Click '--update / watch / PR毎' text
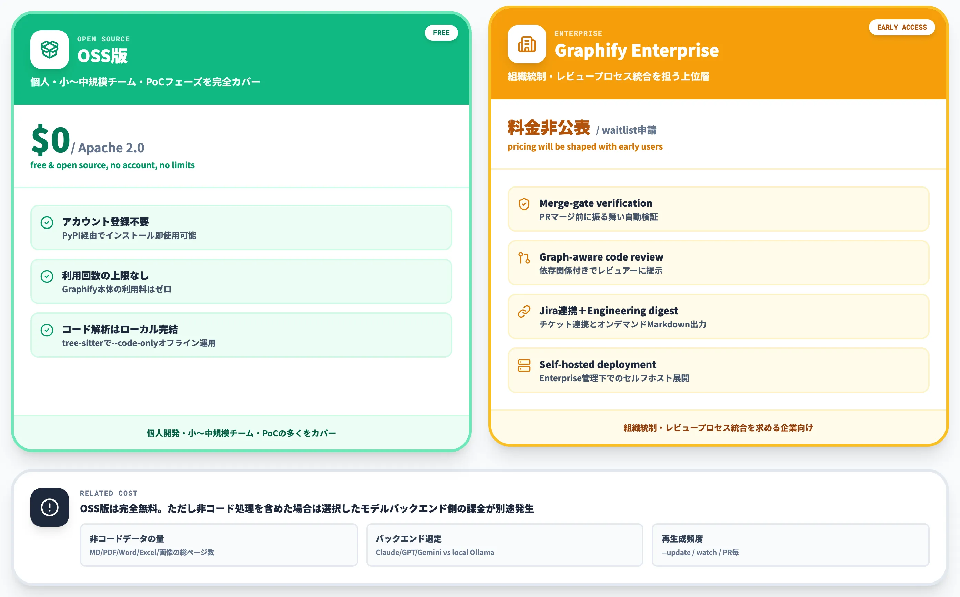The width and height of the screenshot is (960, 597). (x=700, y=552)
